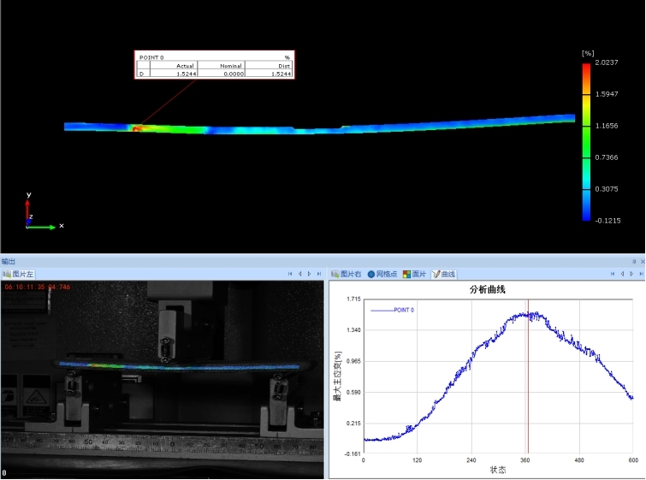Click the red top of the color legend bar
Screen dimensions: 646x480
pyautogui.click(x=586, y=68)
